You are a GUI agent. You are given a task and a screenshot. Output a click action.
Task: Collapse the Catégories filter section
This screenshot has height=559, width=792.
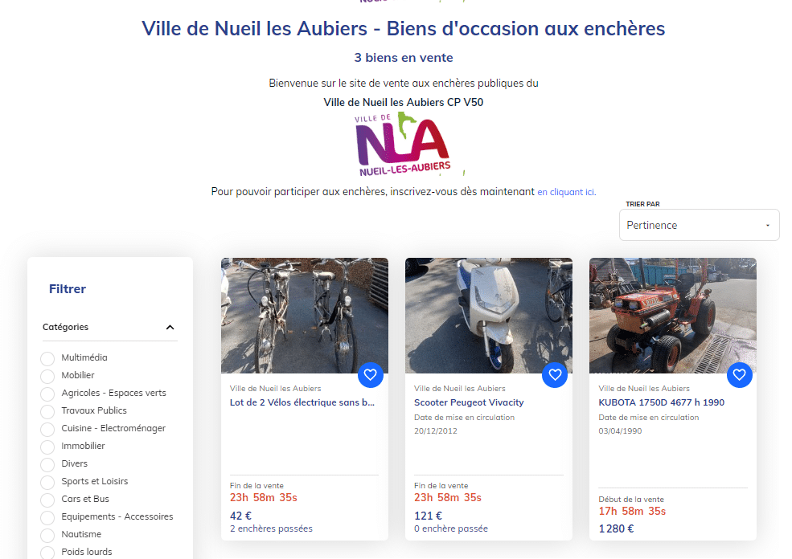pos(170,328)
